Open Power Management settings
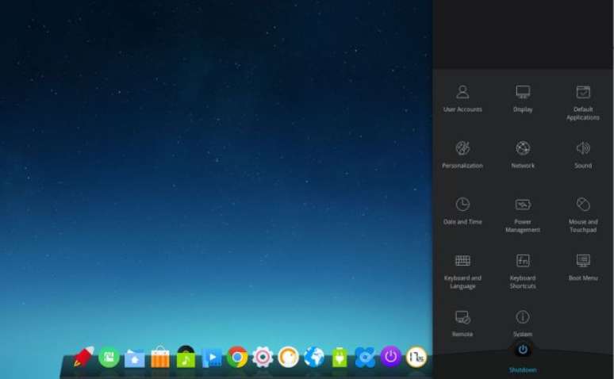614x379 pixels. (523, 215)
